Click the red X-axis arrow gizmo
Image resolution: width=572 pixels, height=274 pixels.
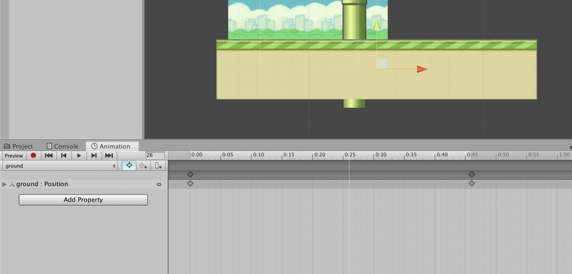[x=422, y=69]
